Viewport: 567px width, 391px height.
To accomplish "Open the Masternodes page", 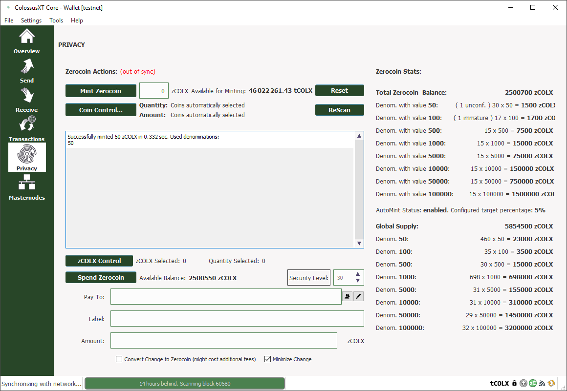I will [27, 187].
